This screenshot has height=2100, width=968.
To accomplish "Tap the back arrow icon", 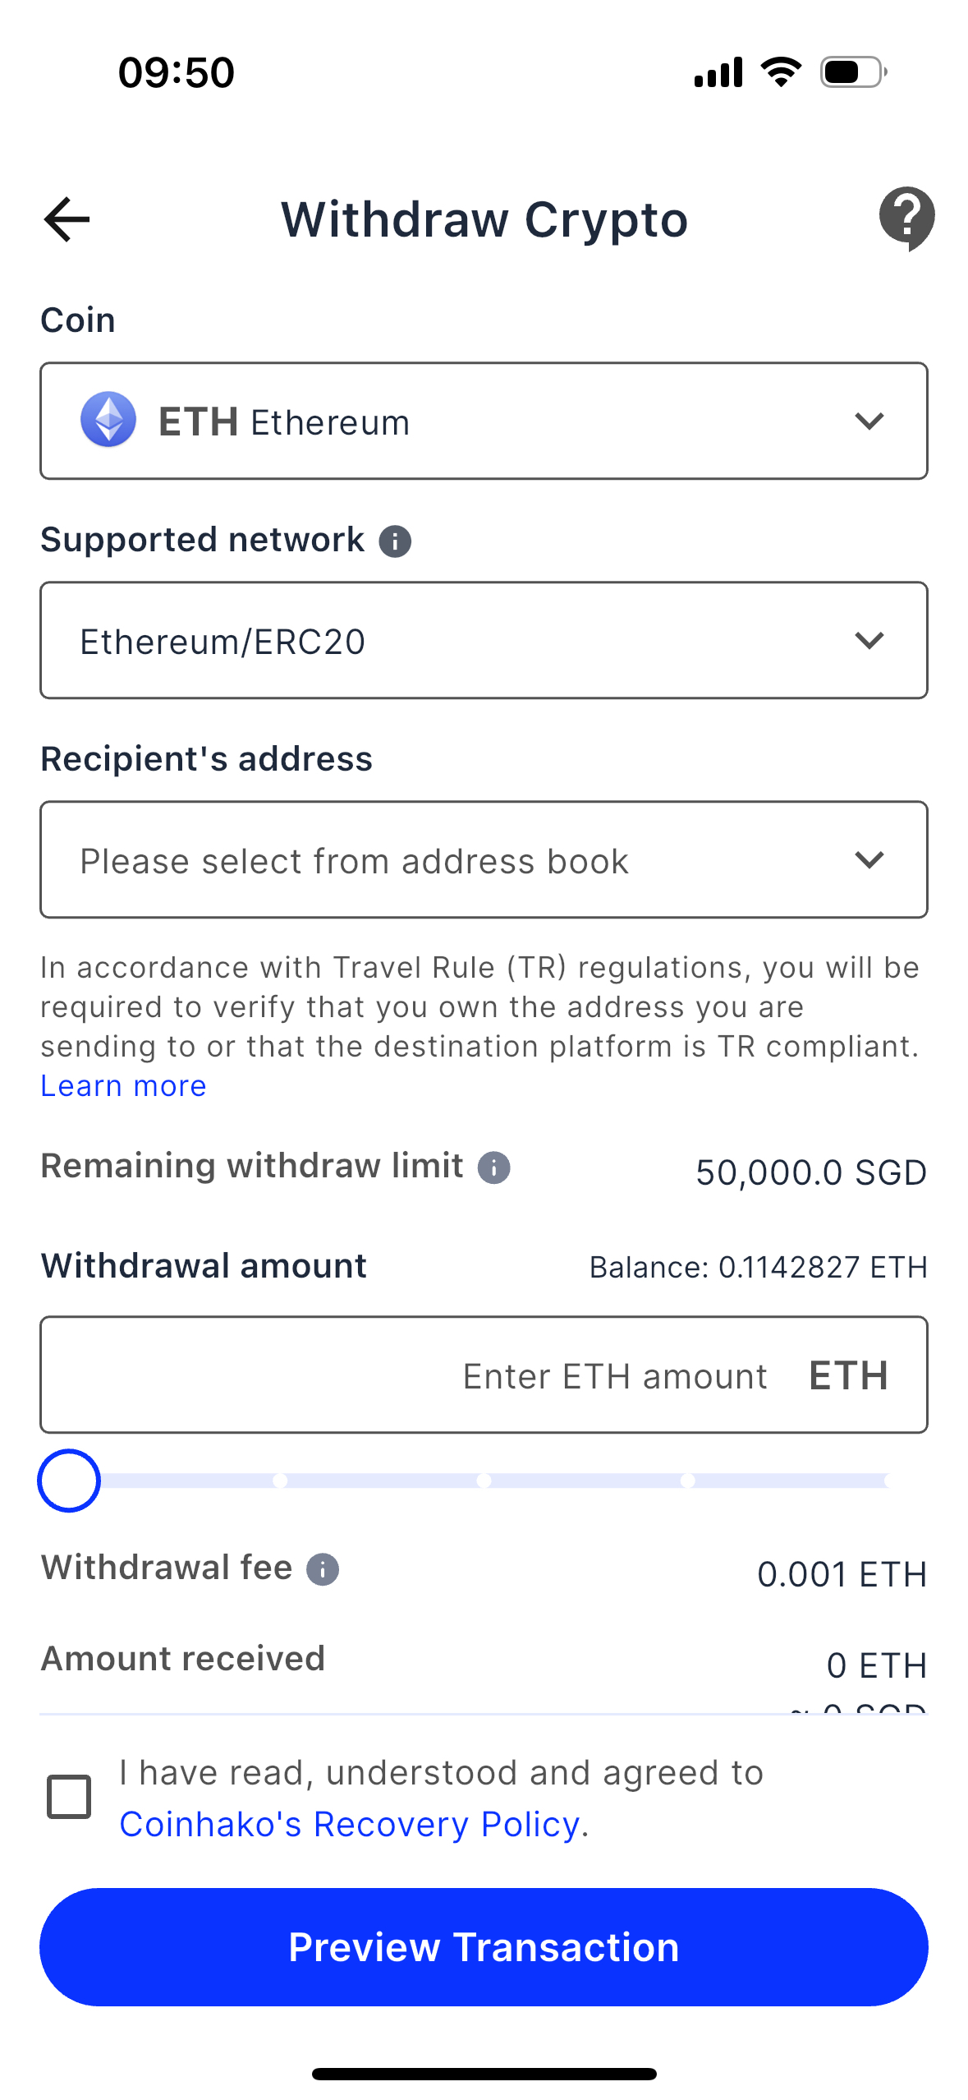I will pyautogui.click(x=67, y=219).
